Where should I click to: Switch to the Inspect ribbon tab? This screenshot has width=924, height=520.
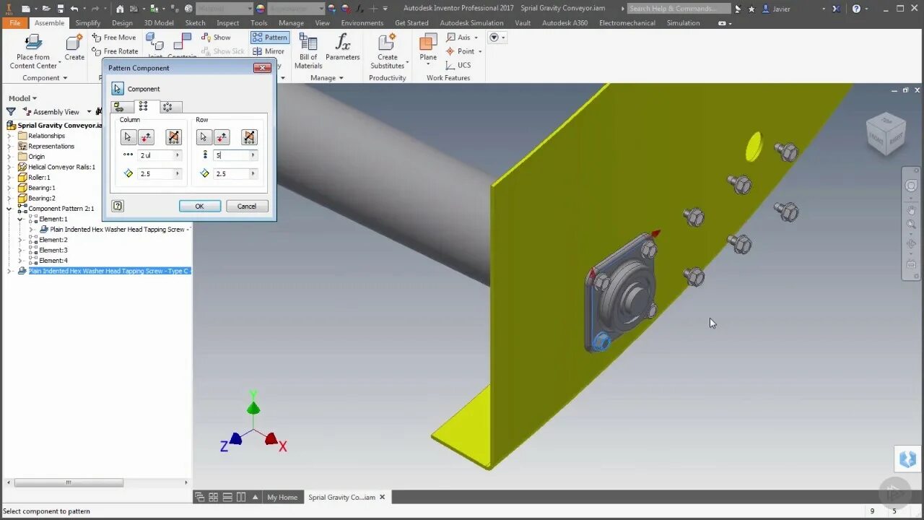click(227, 23)
